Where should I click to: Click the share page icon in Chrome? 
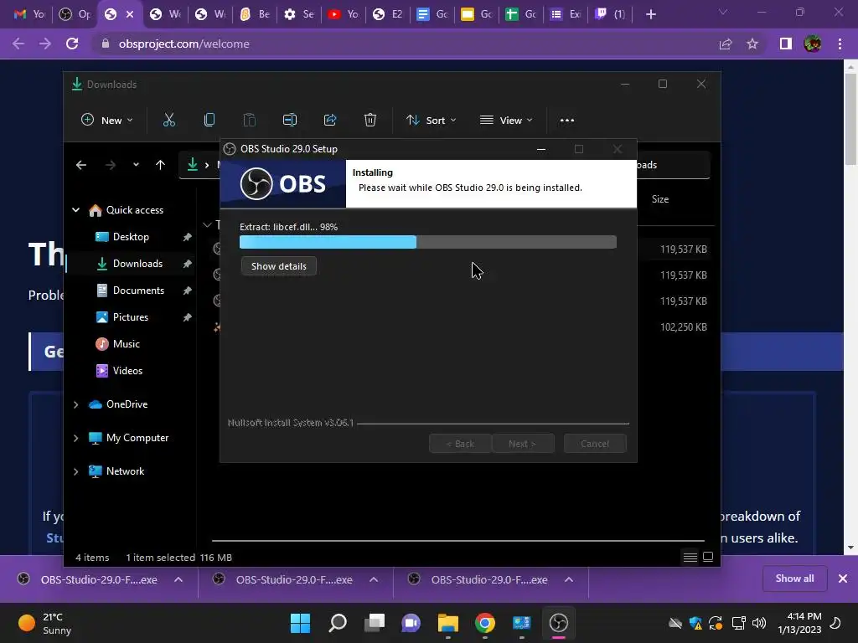(x=726, y=44)
